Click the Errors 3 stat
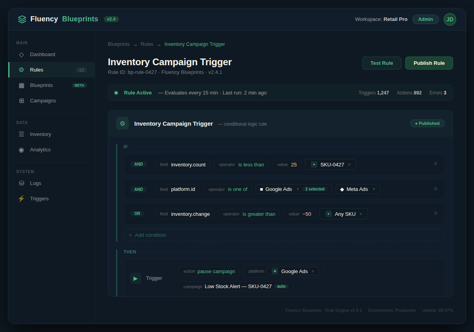This screenshot has width=474, height=332. pyautogui.click(x=438, y=93)
